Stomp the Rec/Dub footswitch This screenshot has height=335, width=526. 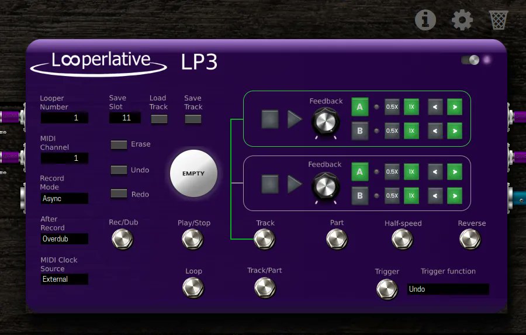point(123,239)
